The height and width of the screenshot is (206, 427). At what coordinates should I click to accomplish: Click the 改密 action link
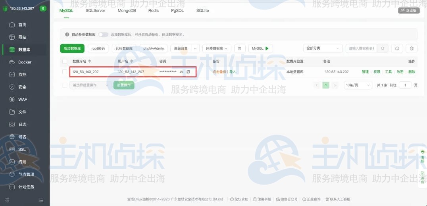point(400,72)
